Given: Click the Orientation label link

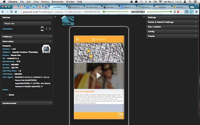Looking at the screenshot, I should (x=7, y=29).
